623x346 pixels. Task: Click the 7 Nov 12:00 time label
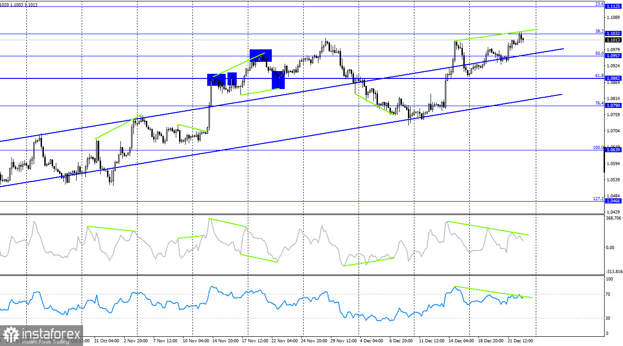click(165, 340)
